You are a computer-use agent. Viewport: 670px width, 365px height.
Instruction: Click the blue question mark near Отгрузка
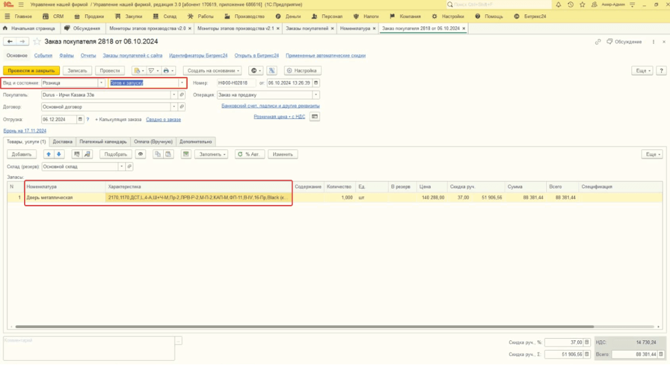pyautogui.click(x=87, y=120)
